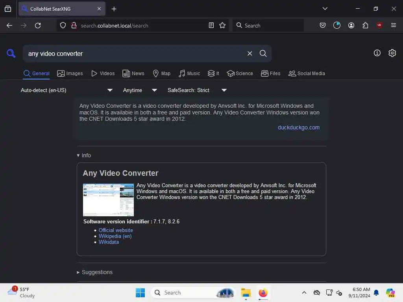Switch to the Images search category

pos(70,74)
